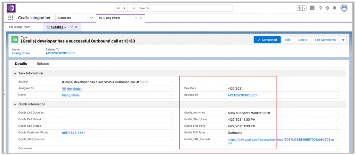Edit the Name field pencil icon
356x155 pixels.
coord(172,95)
